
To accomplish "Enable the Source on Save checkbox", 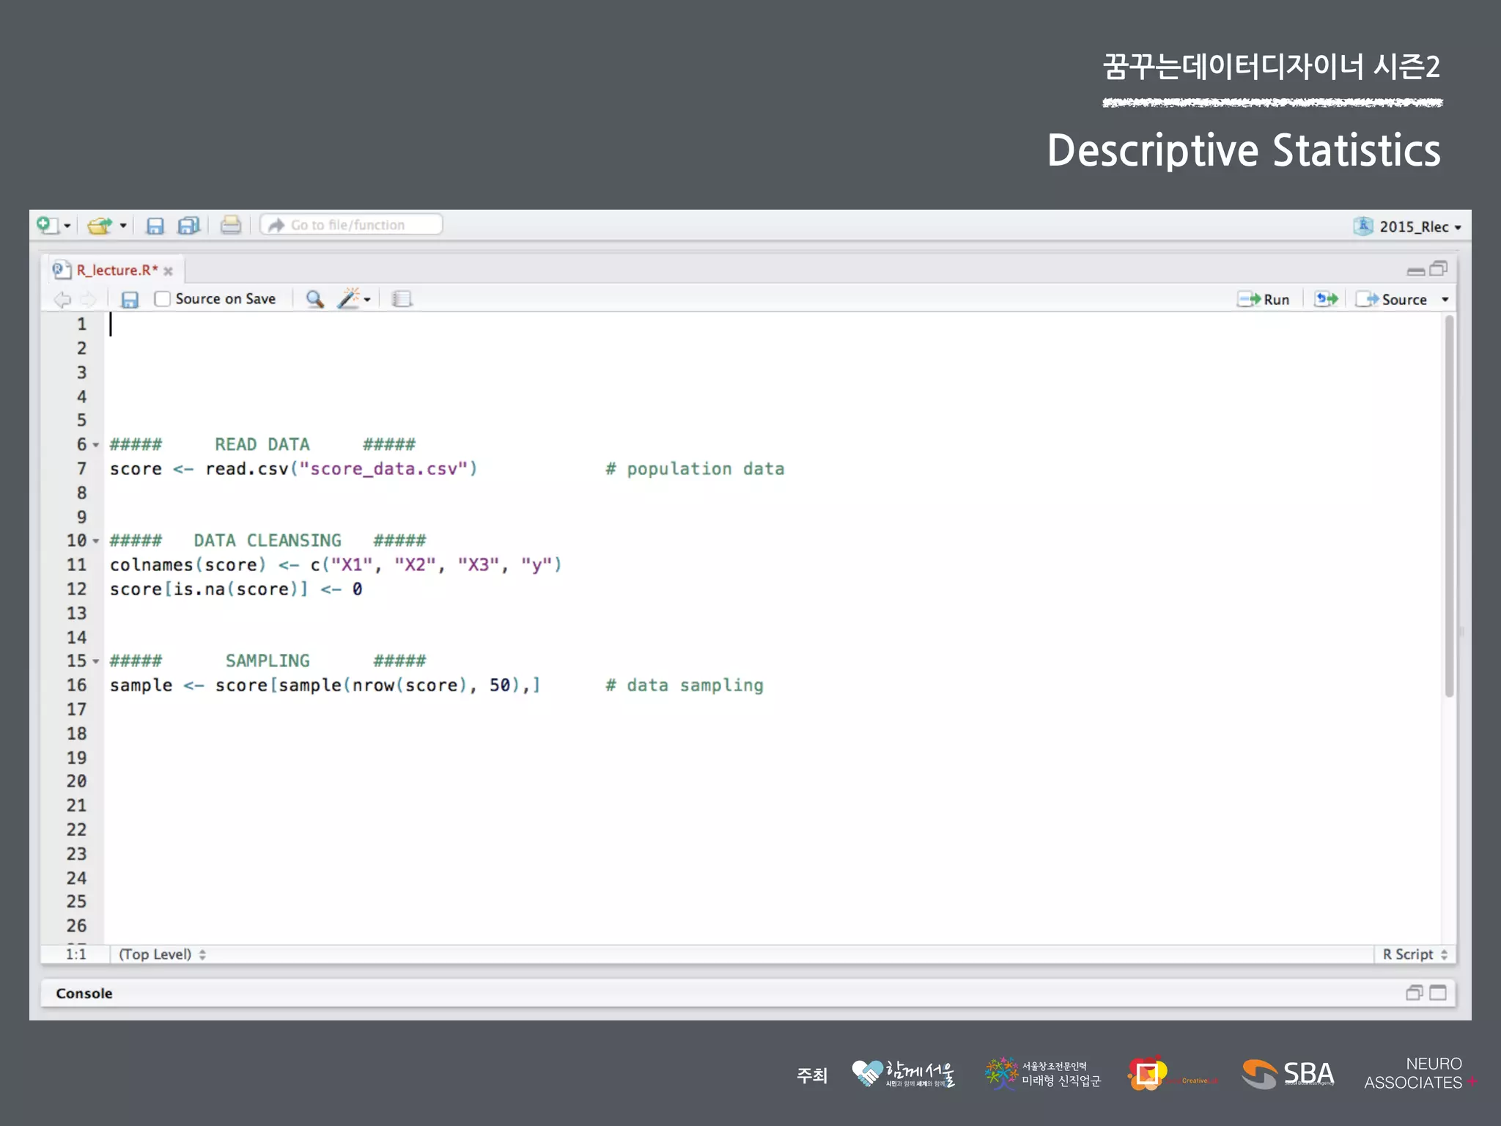I will [163, 299].
